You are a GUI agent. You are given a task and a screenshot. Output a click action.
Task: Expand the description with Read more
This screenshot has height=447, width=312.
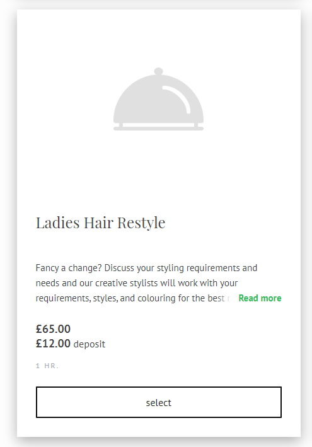(260, 298)
